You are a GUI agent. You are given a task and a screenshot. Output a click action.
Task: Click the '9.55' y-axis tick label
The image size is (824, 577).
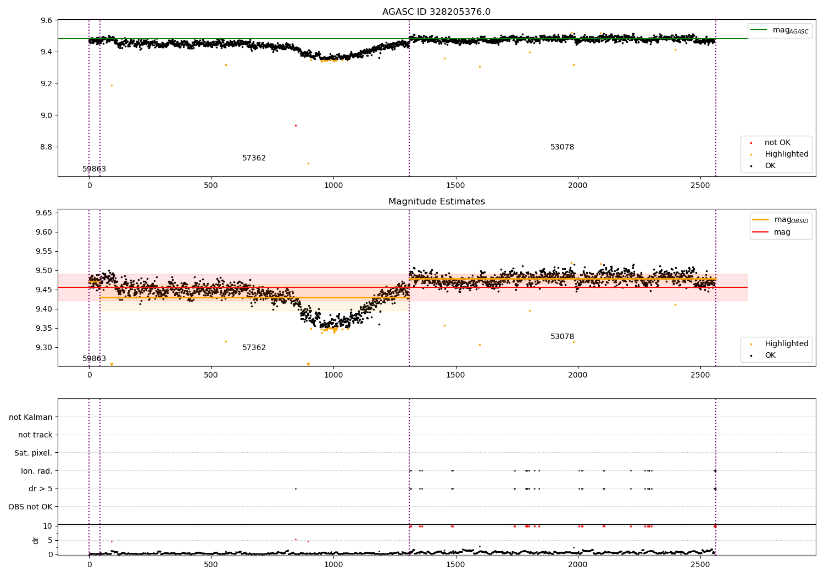[44, 252]
